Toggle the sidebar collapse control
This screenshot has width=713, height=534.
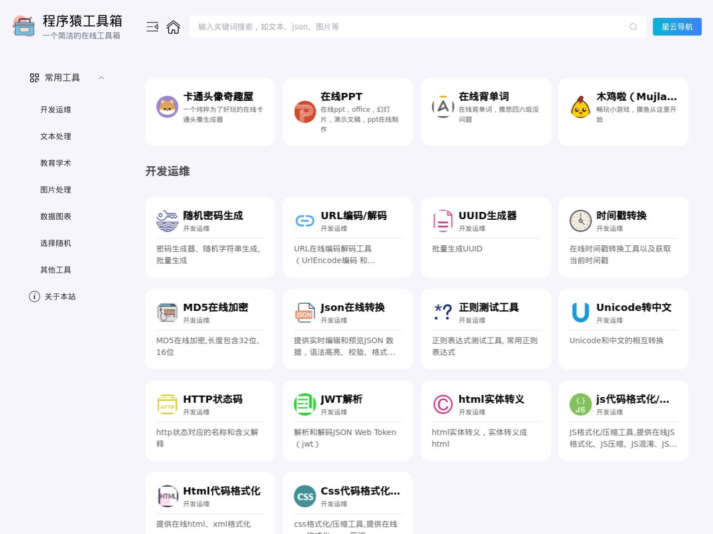(x=152, y=26)
